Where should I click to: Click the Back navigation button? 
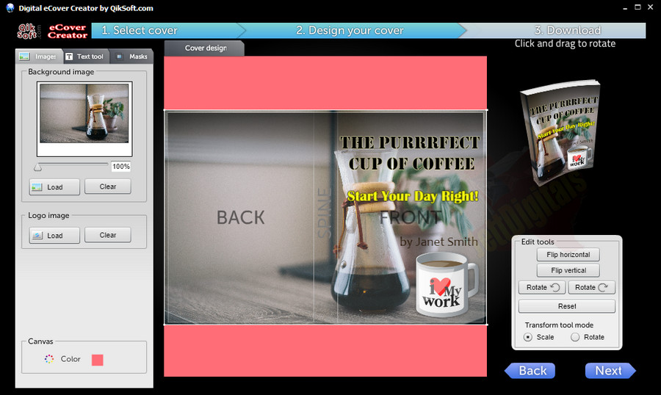click(x=530, y=371)
